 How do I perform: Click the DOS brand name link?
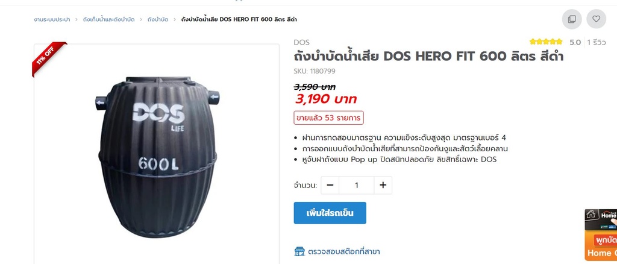coord(301,42)
